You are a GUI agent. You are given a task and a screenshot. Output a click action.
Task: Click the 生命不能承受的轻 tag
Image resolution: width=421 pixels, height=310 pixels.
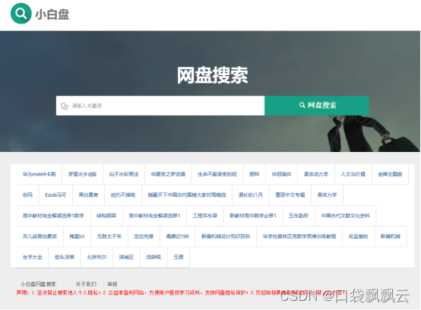click(217, 174)
